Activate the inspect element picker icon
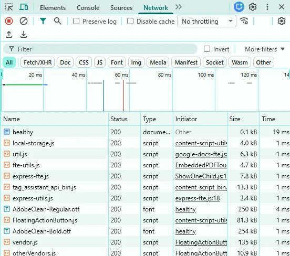 point(9,7)
